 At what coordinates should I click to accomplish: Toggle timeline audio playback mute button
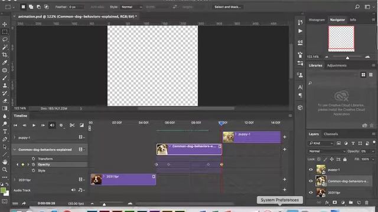(52, 125)
